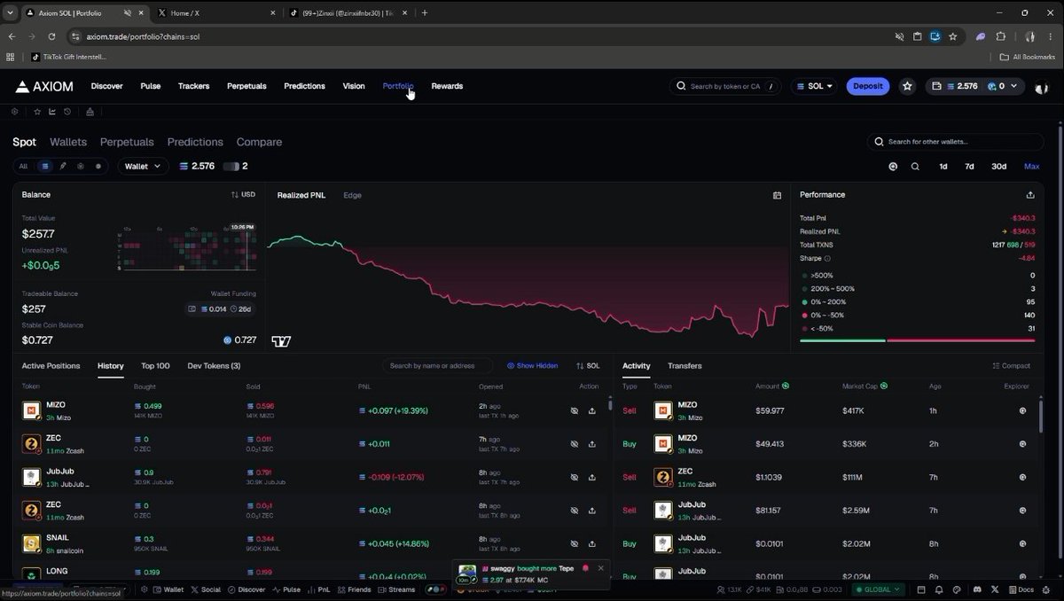The width and height of the screenshot is (1064, 601).
Task: Open the history clock icon in sub-toolbar
Action: [67, 112]
